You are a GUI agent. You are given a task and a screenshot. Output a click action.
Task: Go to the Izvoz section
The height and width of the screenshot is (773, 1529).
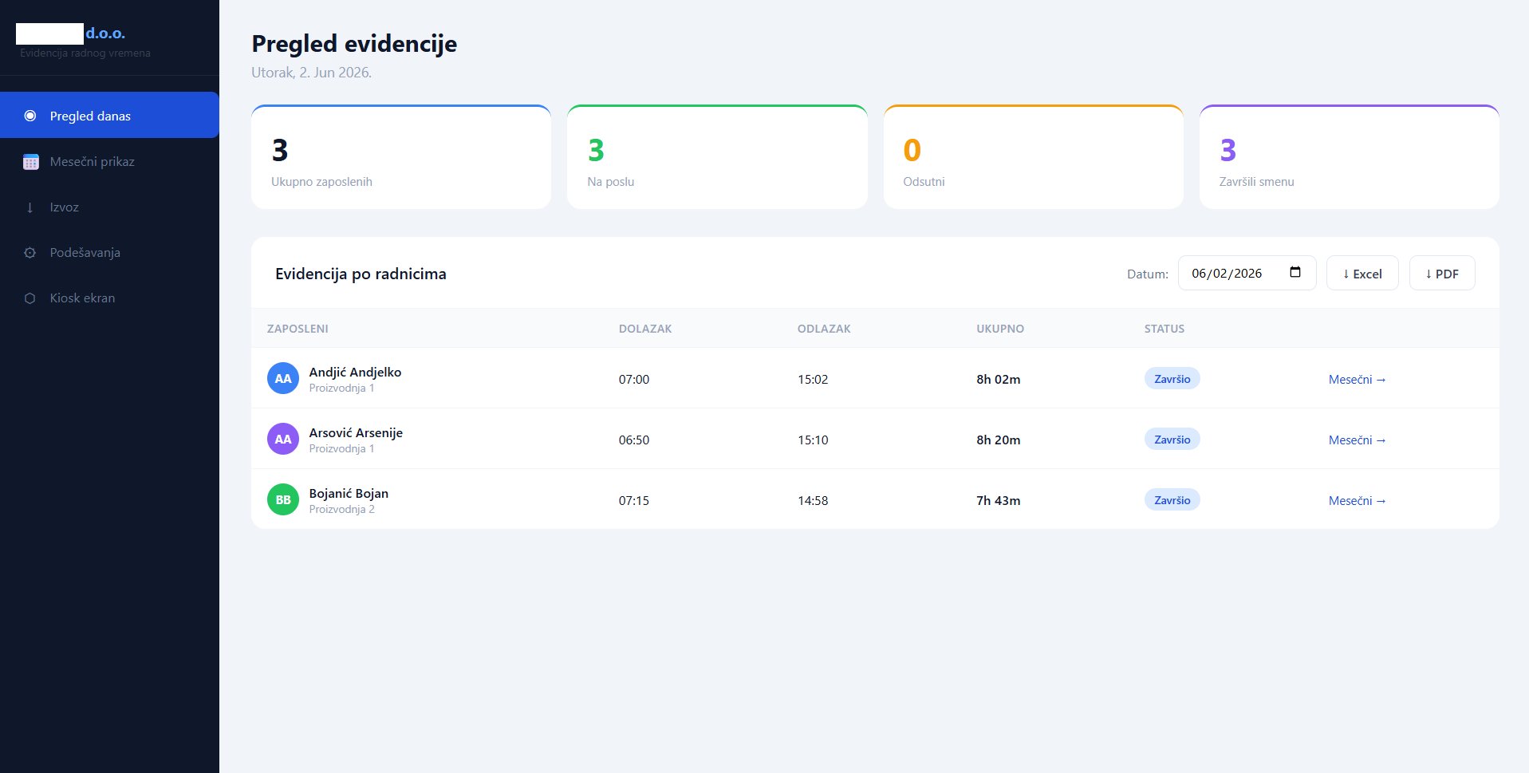tap(109, 207)
